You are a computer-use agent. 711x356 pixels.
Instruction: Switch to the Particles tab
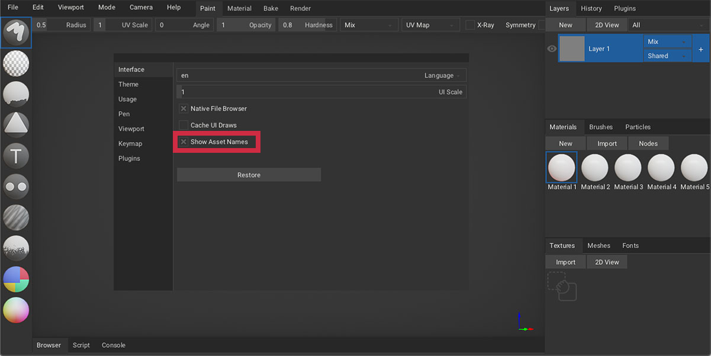[x=638, y=127]
